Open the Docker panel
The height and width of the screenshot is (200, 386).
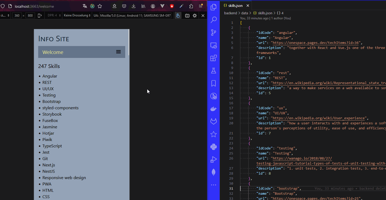pyautogui.click(x=214, y=109)
